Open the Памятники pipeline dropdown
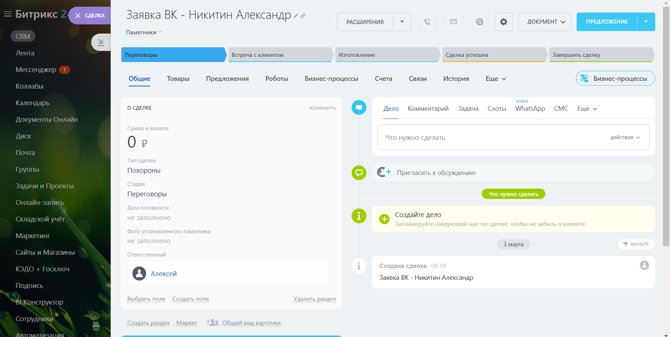 (144, 32)
